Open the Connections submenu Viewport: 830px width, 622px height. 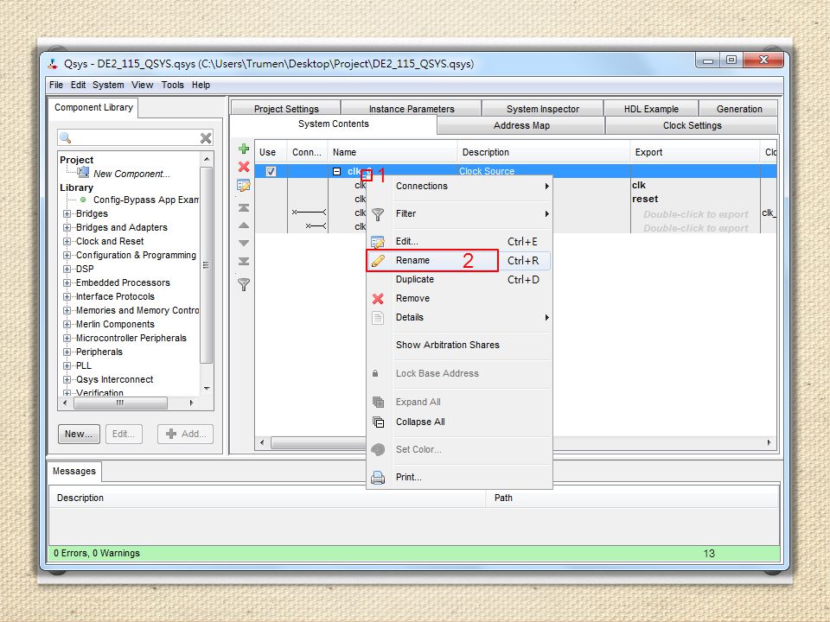click(459, 187)
